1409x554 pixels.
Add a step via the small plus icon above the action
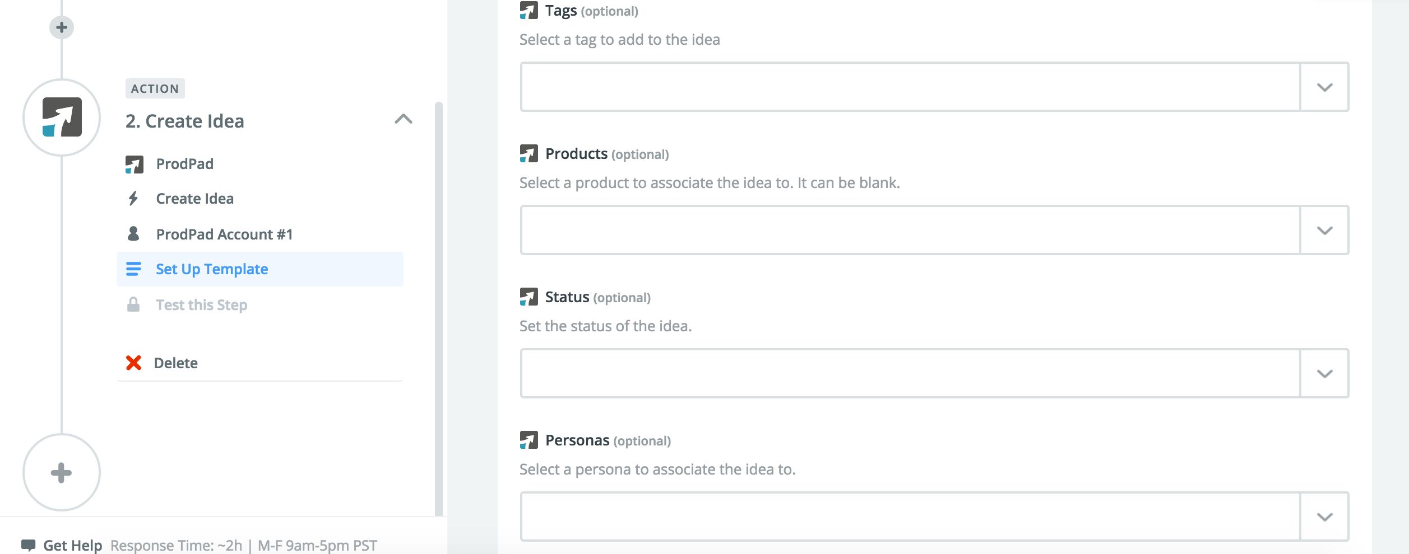click(62, 27)
